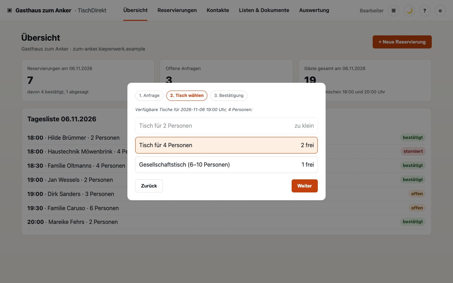
Task: Open help via question mark icon
Action: (425, 11)
